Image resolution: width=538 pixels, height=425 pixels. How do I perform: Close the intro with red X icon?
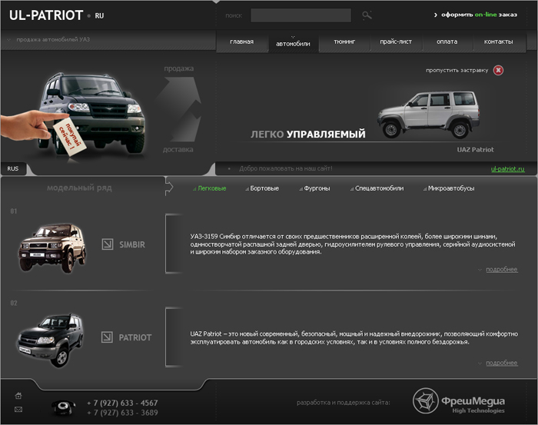pos(498,70)
